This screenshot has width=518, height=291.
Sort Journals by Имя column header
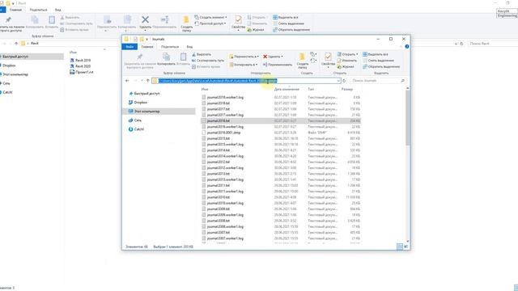click(205, 90)
